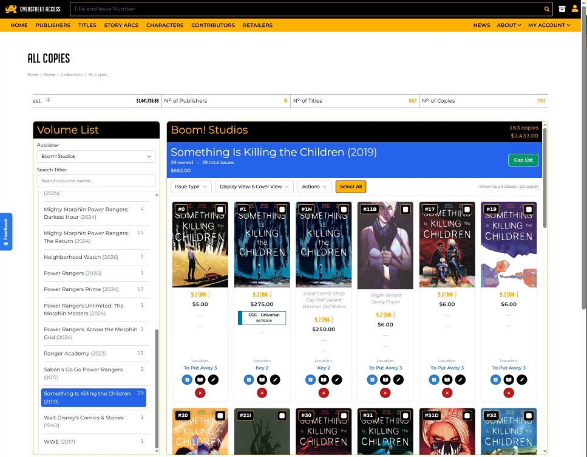Open the user profile icon in the header

[x=575, y=9]
